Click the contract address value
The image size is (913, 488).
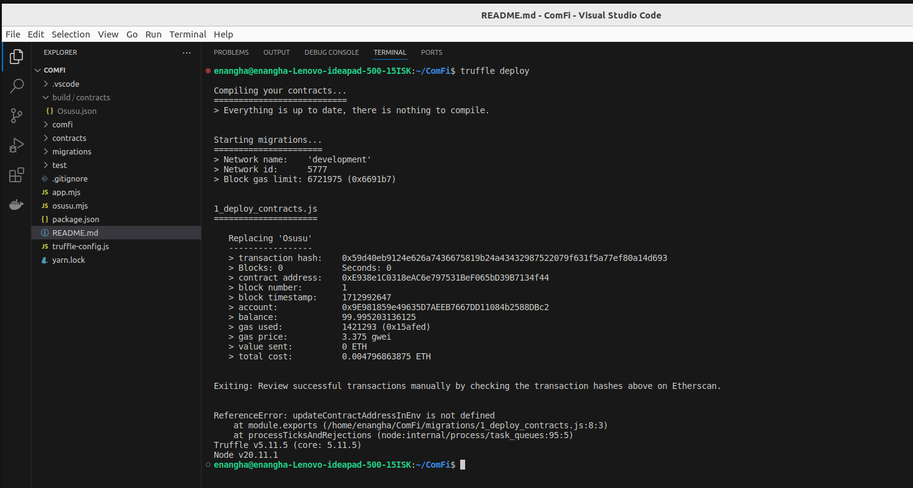point(445,278)
